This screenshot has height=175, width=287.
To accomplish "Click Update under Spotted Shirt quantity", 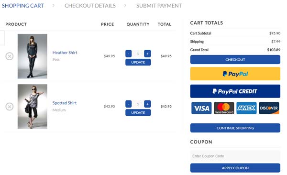I will pos(138,112).
